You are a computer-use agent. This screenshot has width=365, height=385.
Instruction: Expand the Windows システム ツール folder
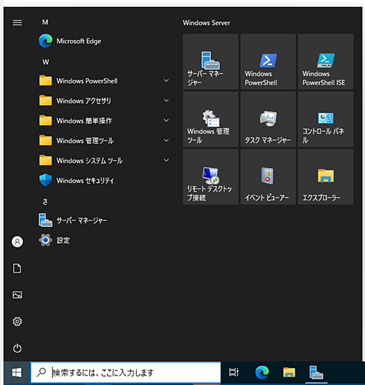click(104, 161)
